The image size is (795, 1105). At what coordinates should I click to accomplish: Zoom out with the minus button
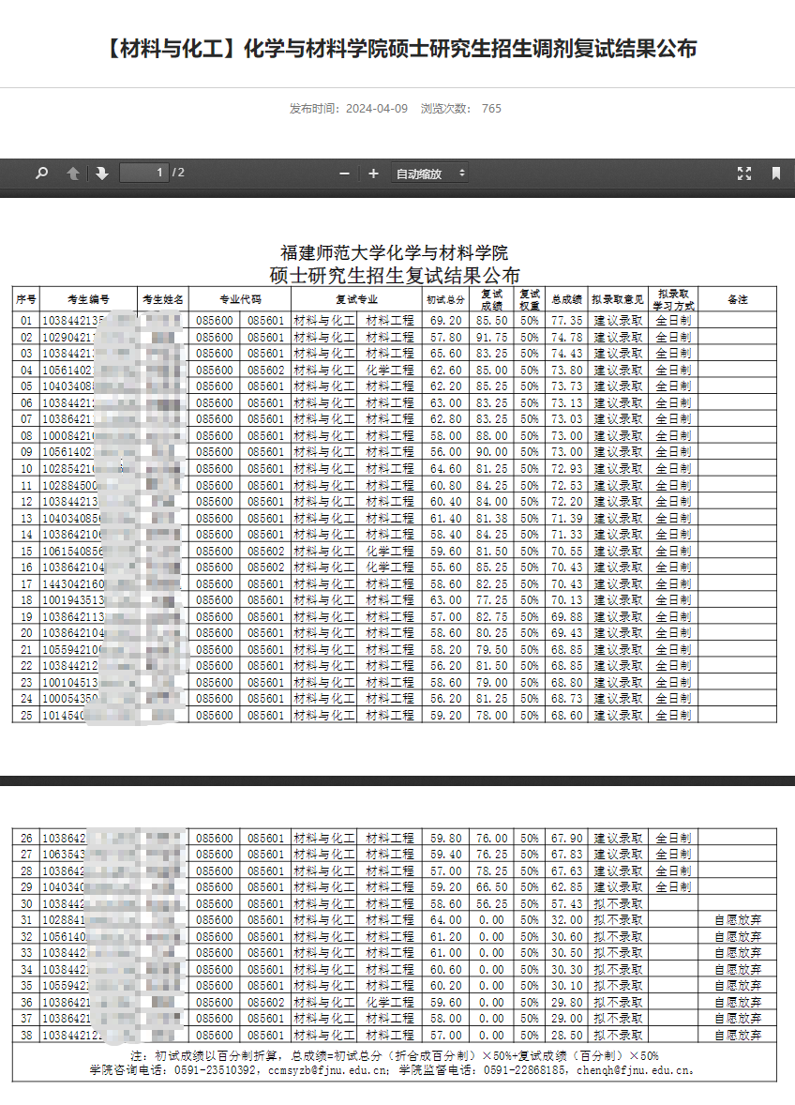tap(344, 174)
